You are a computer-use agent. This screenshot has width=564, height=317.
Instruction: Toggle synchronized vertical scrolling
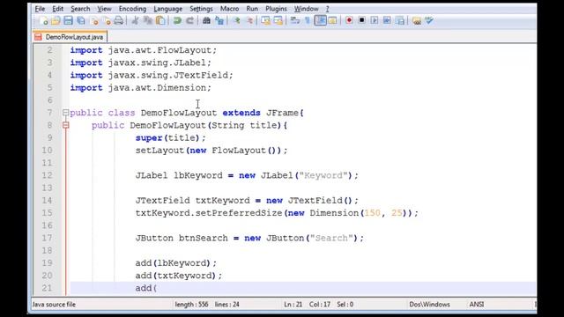266,20
